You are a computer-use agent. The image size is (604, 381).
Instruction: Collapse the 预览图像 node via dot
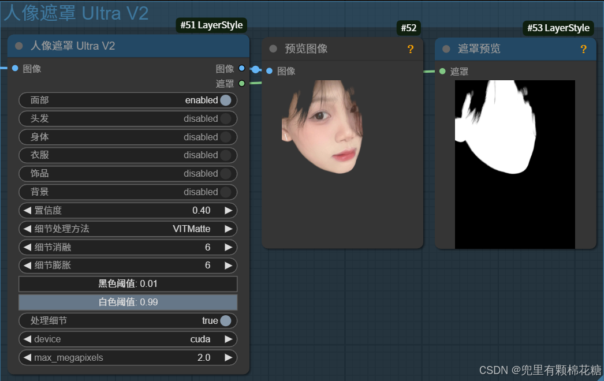273,48
